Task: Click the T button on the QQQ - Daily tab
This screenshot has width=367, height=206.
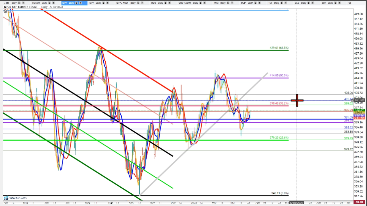Action: click(x=170, y=3)
